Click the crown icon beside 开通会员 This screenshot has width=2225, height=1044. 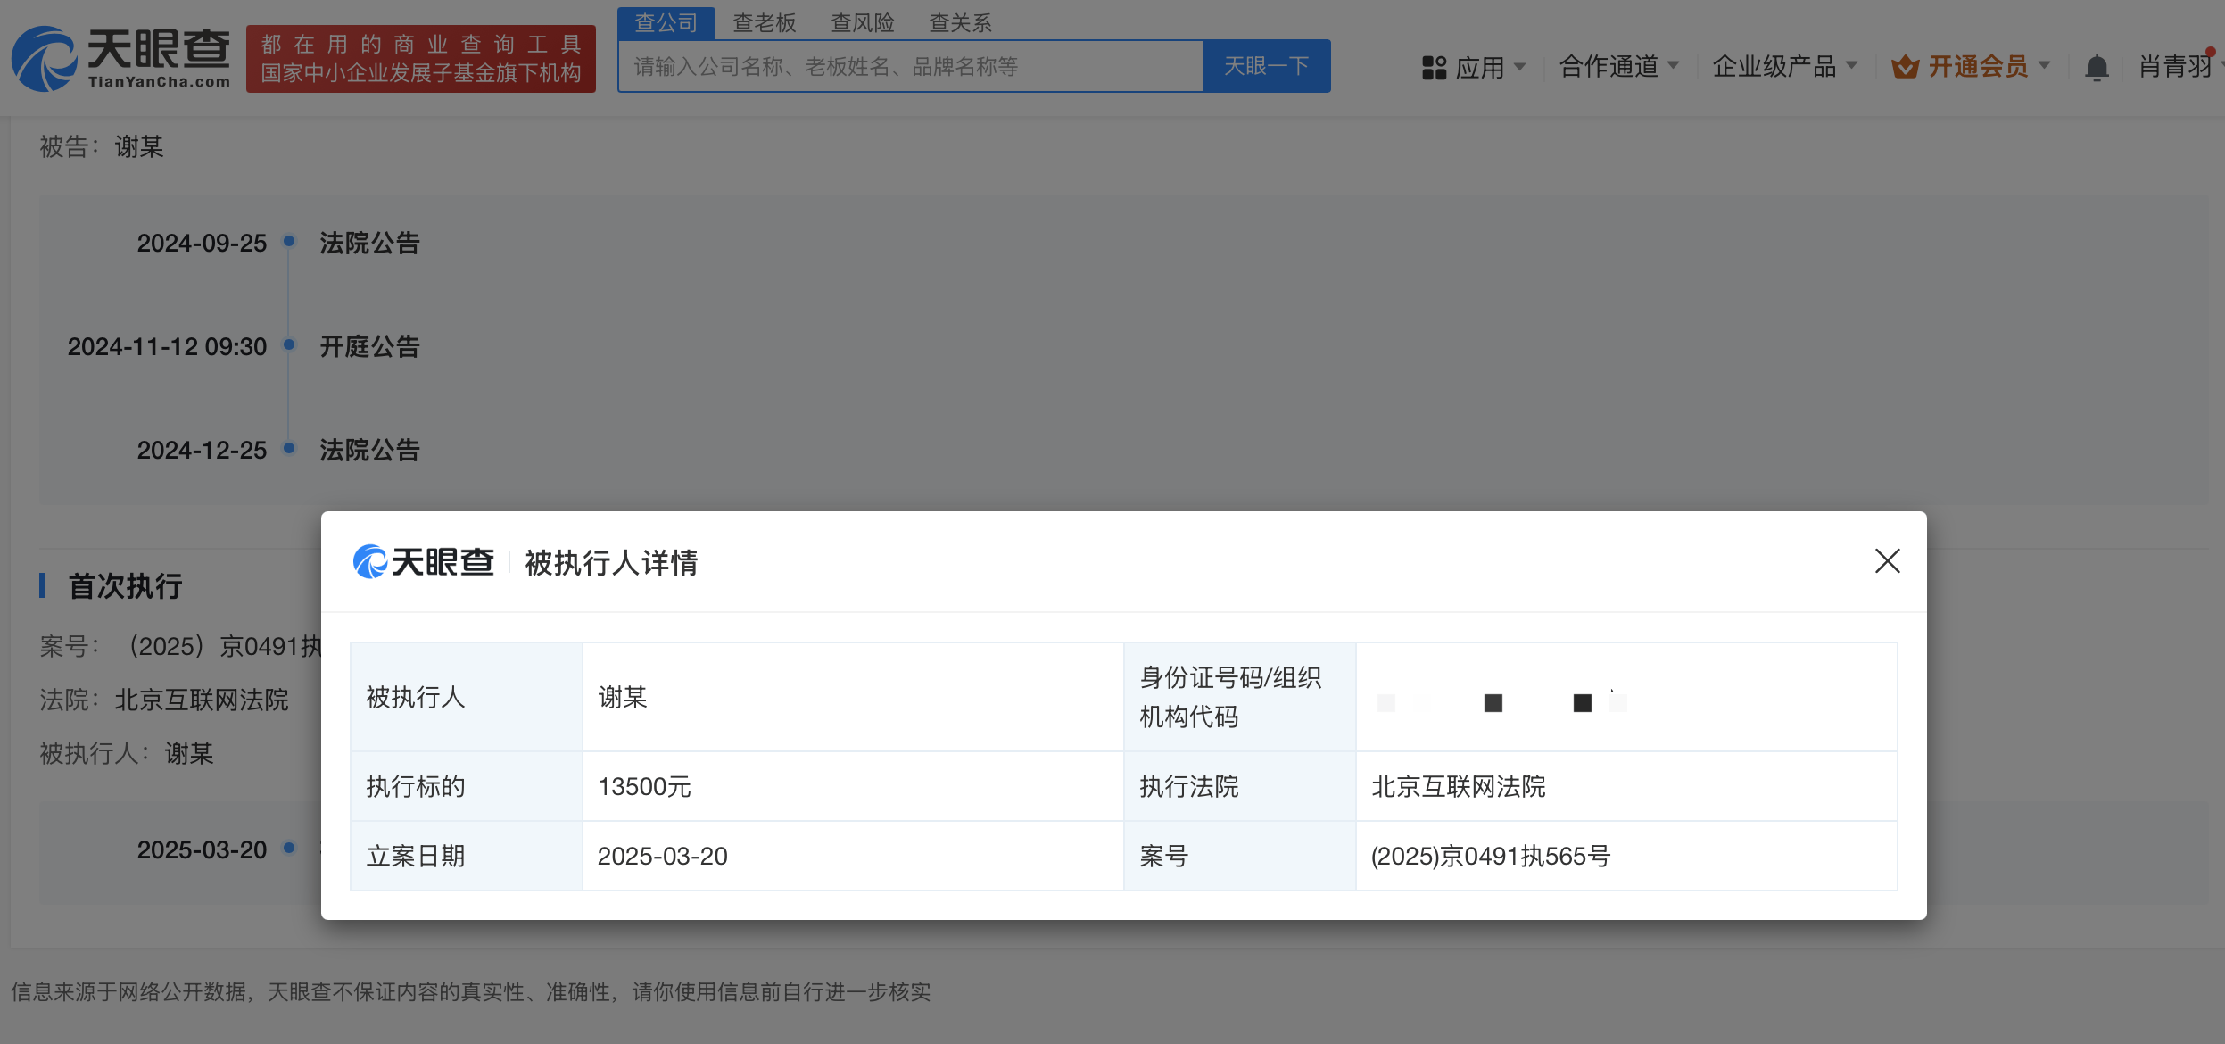tap(1905, 66)
